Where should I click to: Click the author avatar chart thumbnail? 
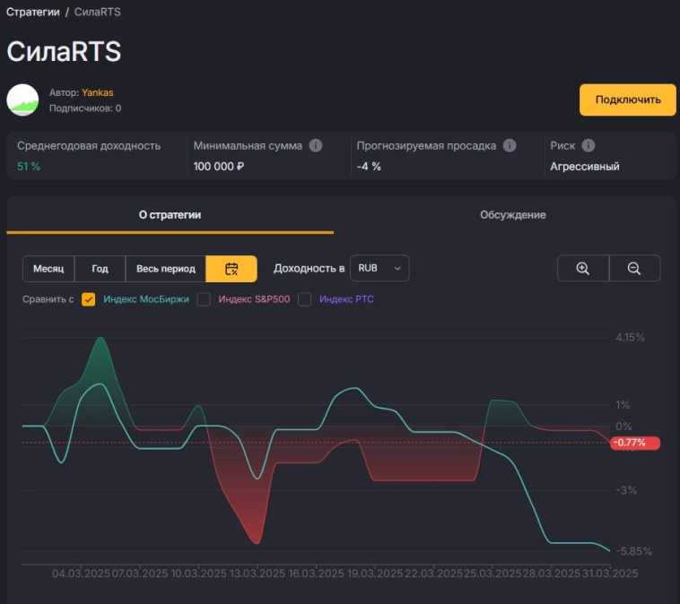[23, 99]
